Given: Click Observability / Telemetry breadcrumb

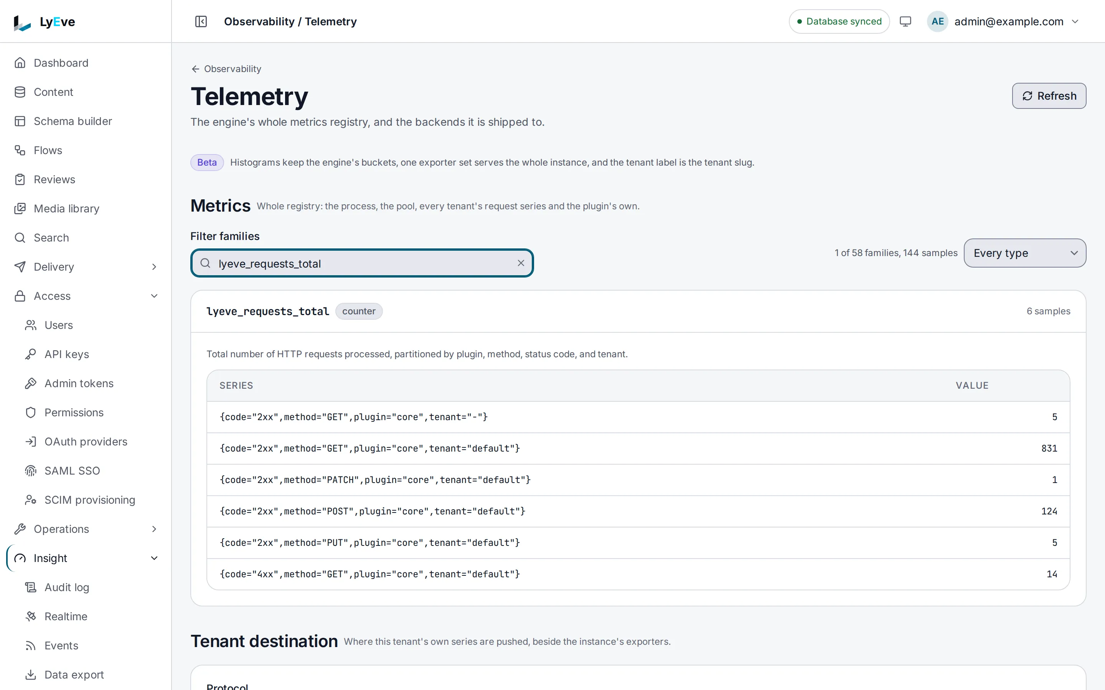Looking at the screenshot, I should (290, 21).
